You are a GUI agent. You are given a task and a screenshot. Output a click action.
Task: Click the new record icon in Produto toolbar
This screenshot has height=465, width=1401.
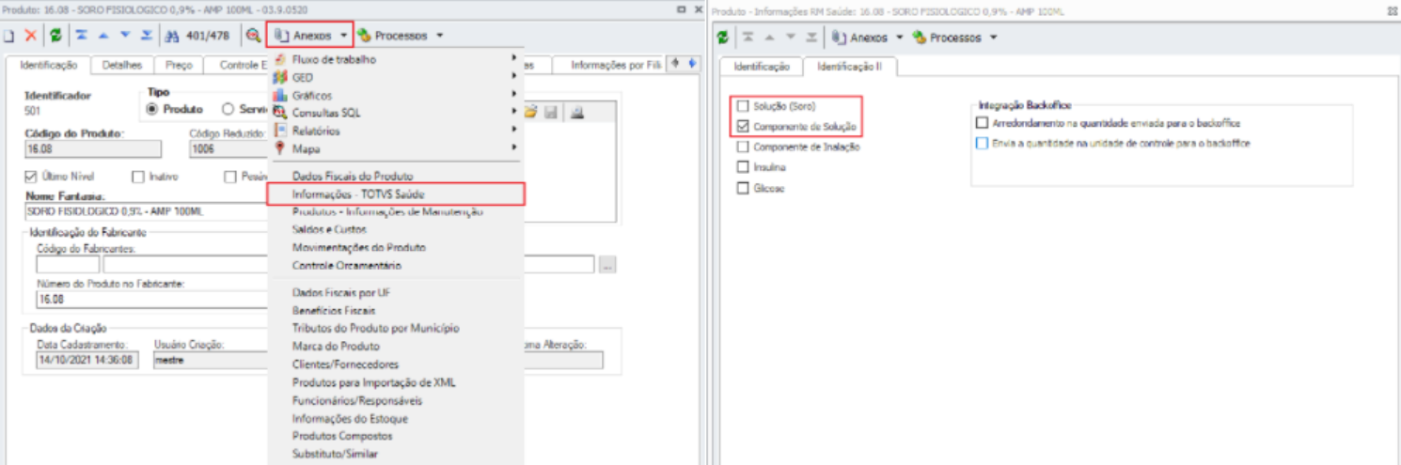pyautogui.click(x=8, y=36)
